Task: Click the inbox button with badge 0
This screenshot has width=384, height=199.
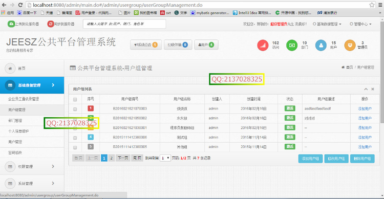Action: pos(178,45)
